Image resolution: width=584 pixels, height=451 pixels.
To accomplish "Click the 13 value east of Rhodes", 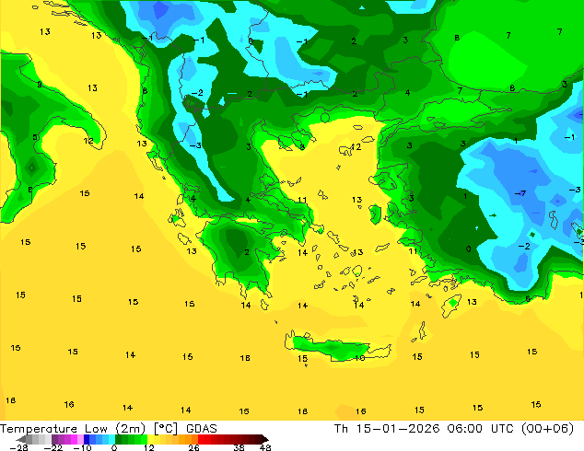I will [472, 302].
